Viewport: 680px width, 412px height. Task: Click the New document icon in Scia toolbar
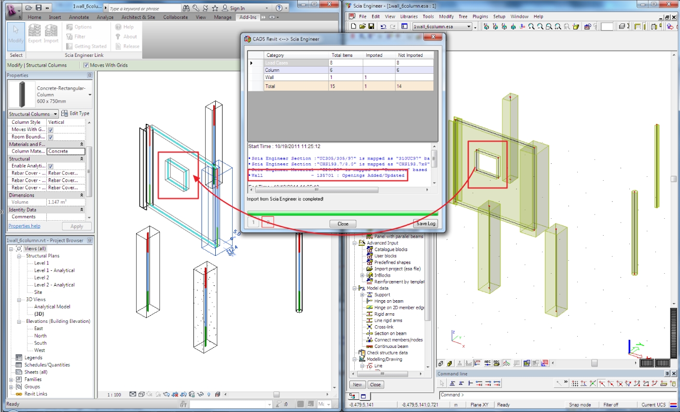coord(353,27)
